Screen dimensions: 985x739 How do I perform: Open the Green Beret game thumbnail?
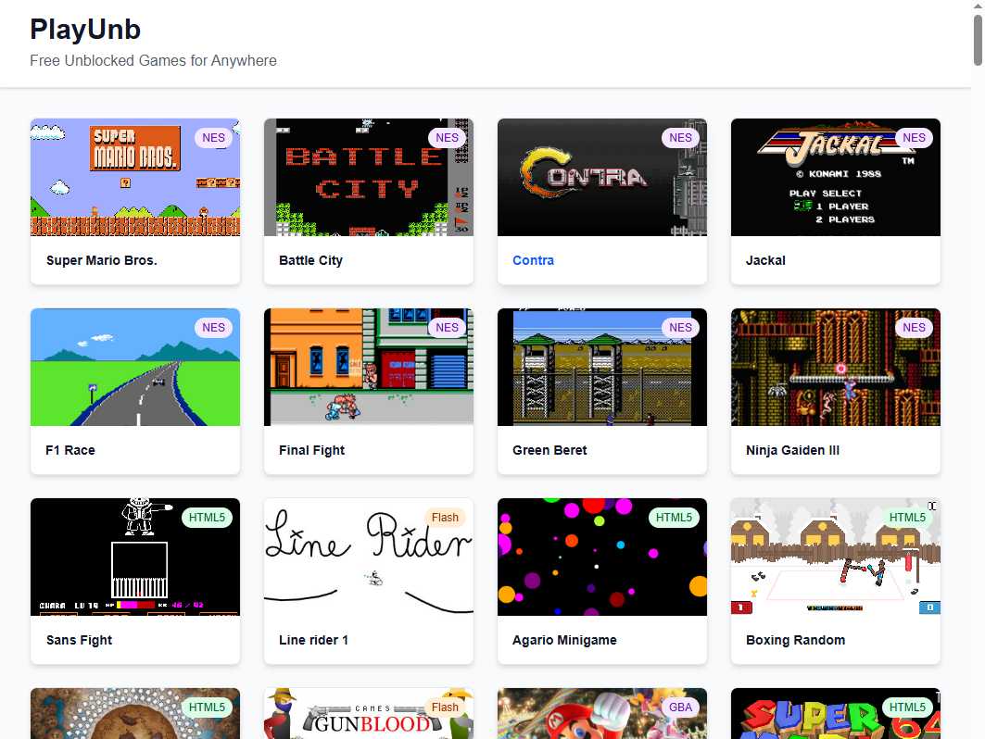click(x=601, y=367)
